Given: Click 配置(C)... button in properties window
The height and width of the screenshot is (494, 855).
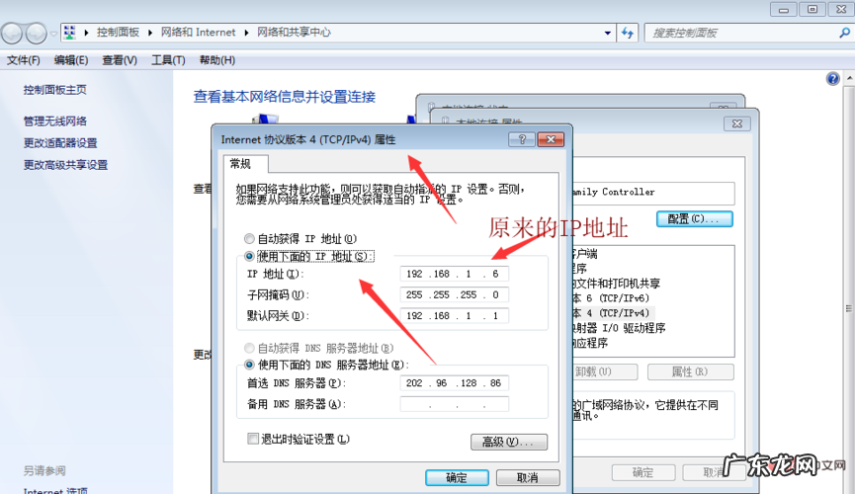Looking at the screenshot, I should point(694,218).
